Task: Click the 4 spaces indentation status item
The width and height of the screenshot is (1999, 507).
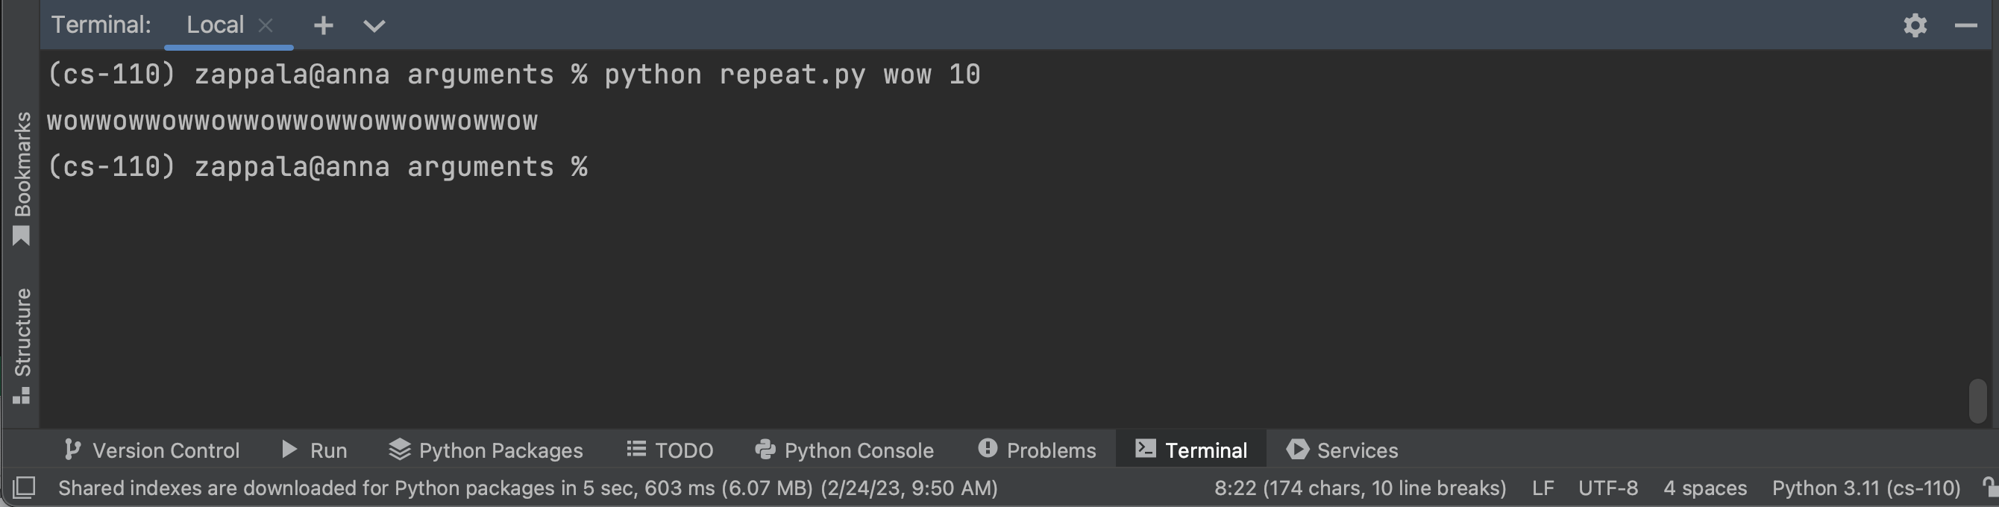Action: [x=1705, y=488]
